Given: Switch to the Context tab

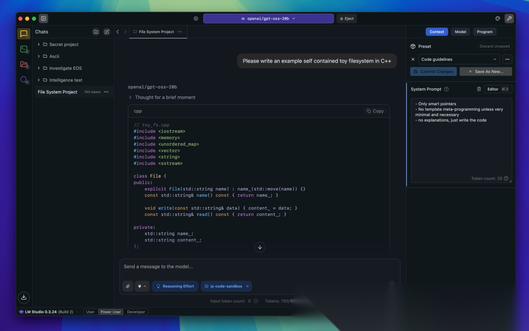Looking at the screenshot, I should 436,32.
